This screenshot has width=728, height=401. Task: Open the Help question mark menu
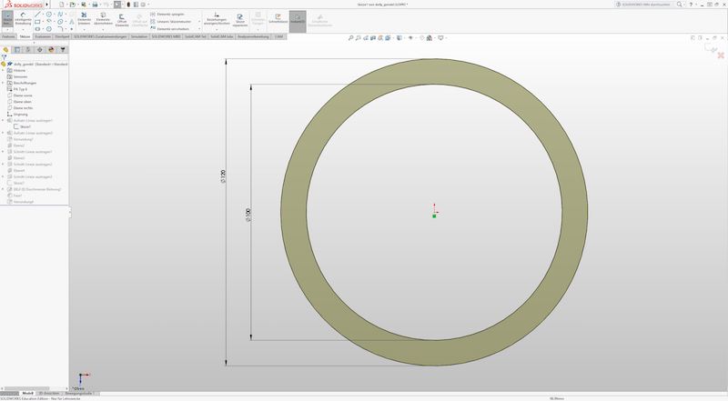pyautogui.click(x=691, y=5)
